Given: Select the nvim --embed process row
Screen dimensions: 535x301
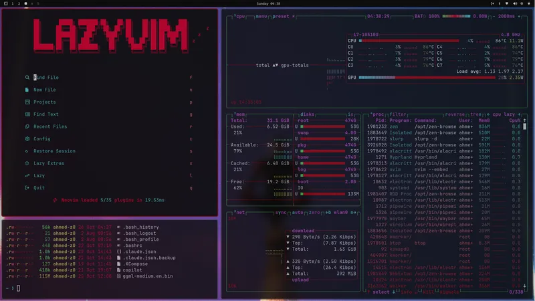Looking at the screenshot, I should [443, 170].
